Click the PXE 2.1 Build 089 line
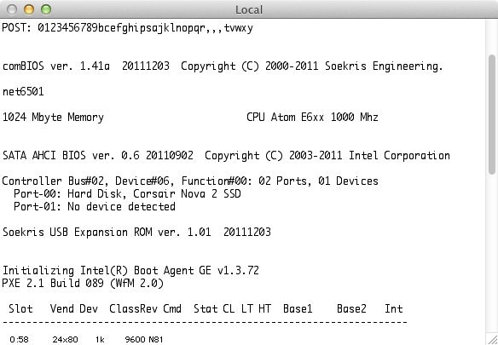Screen dimensions: 498x345 [x=83, y=283]
